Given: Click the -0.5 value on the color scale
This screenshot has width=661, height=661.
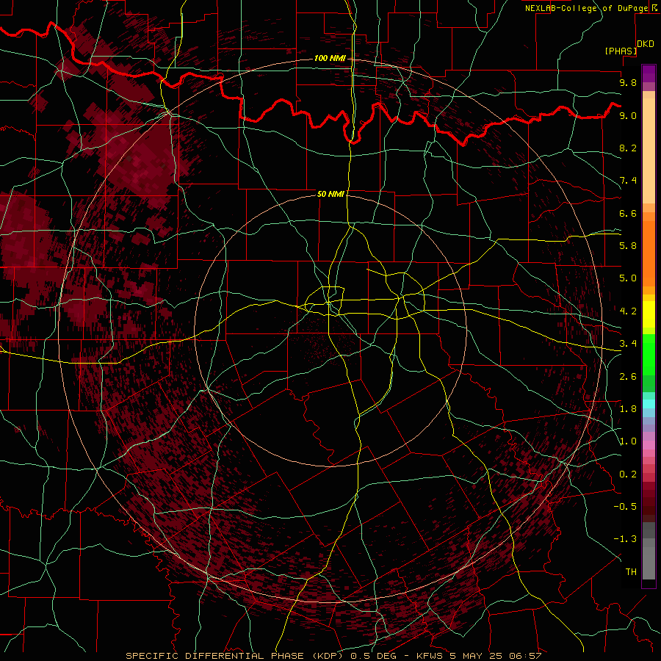Looking at the screenshot, I should tap(625, 507).
